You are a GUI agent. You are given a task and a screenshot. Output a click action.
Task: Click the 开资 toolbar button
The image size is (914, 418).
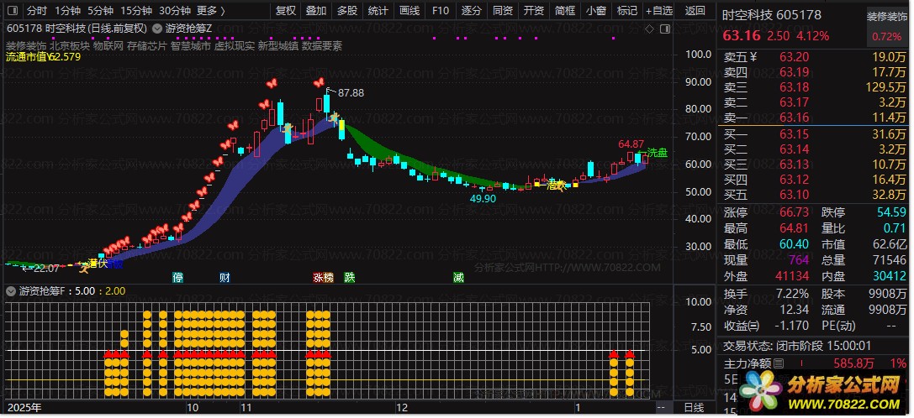pyautogui.click(x=533, y=10)
